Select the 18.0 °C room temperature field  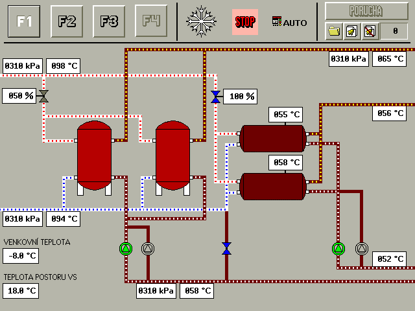(x=21, y=290)
